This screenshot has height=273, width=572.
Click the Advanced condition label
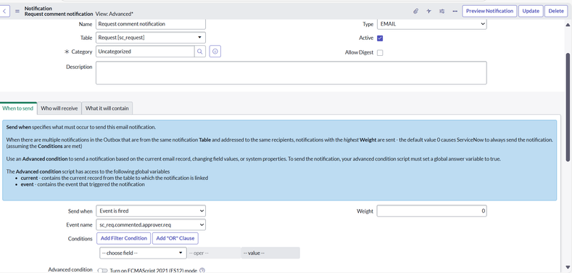click(x=70, y=269)
